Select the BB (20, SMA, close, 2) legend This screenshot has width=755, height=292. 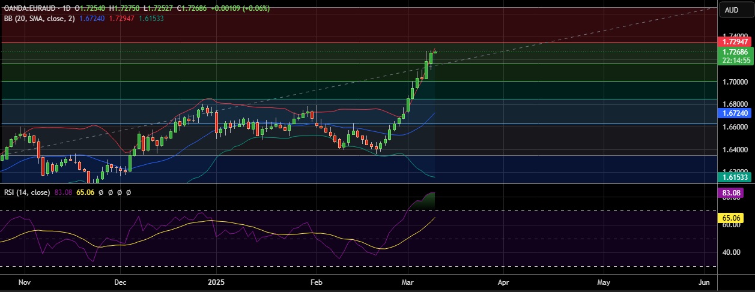[40, 19]
